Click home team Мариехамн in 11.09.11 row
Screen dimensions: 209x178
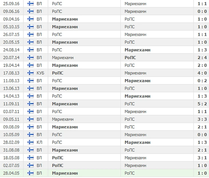[65, 104]
